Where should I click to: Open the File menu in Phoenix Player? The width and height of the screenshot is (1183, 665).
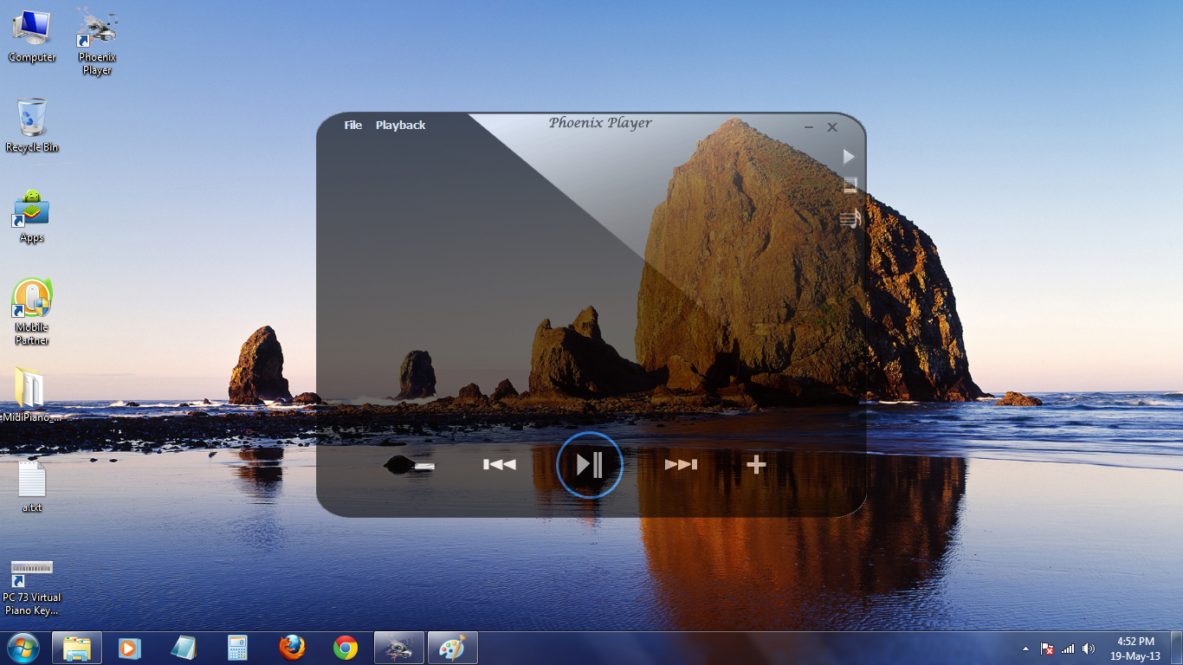352,125
